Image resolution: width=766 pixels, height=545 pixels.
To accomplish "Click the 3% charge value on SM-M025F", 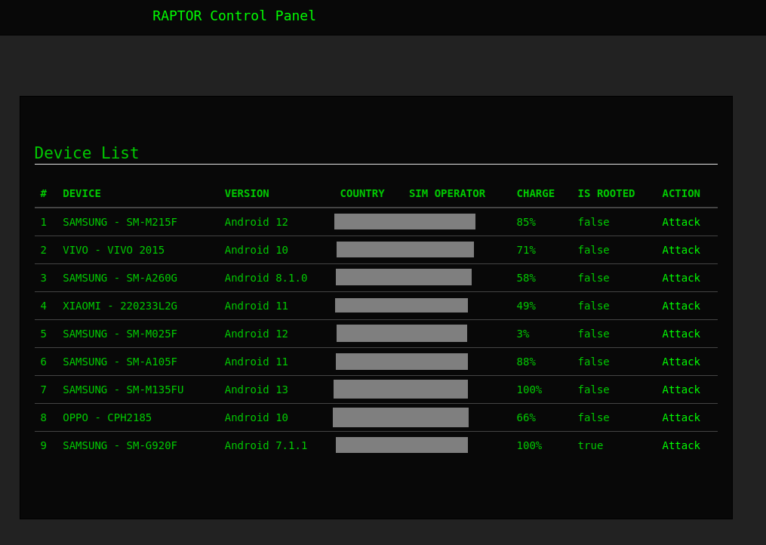I will (x=524, y=334).
